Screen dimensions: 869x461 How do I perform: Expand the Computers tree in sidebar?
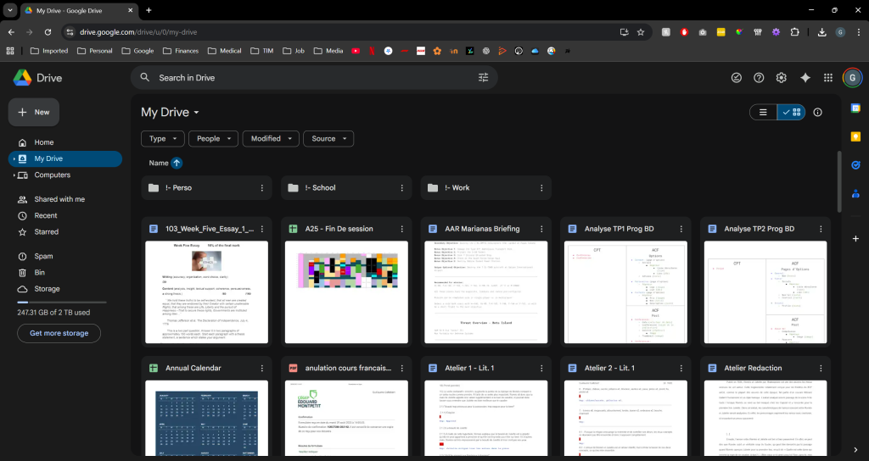tap(13, 175)
